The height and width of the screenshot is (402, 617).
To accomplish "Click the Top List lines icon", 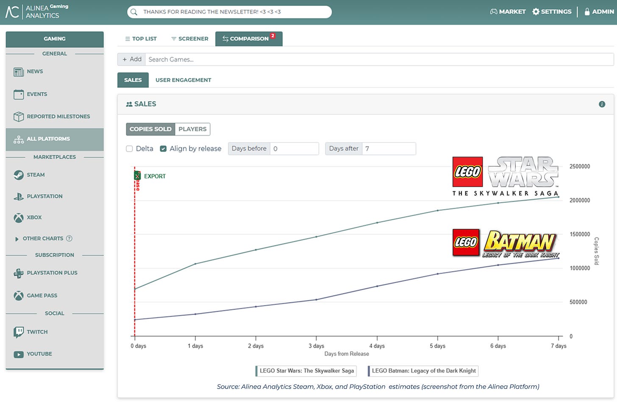I will [128, 39].
